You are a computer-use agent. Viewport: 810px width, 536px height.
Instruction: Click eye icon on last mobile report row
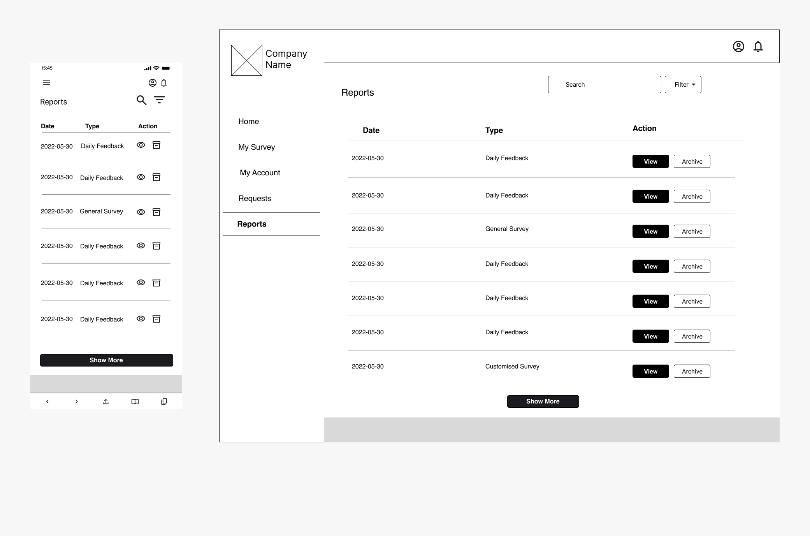[x=141, y=319]
